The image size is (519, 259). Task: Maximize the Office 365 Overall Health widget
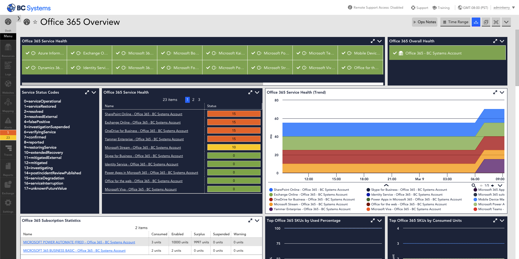point(495,41)
